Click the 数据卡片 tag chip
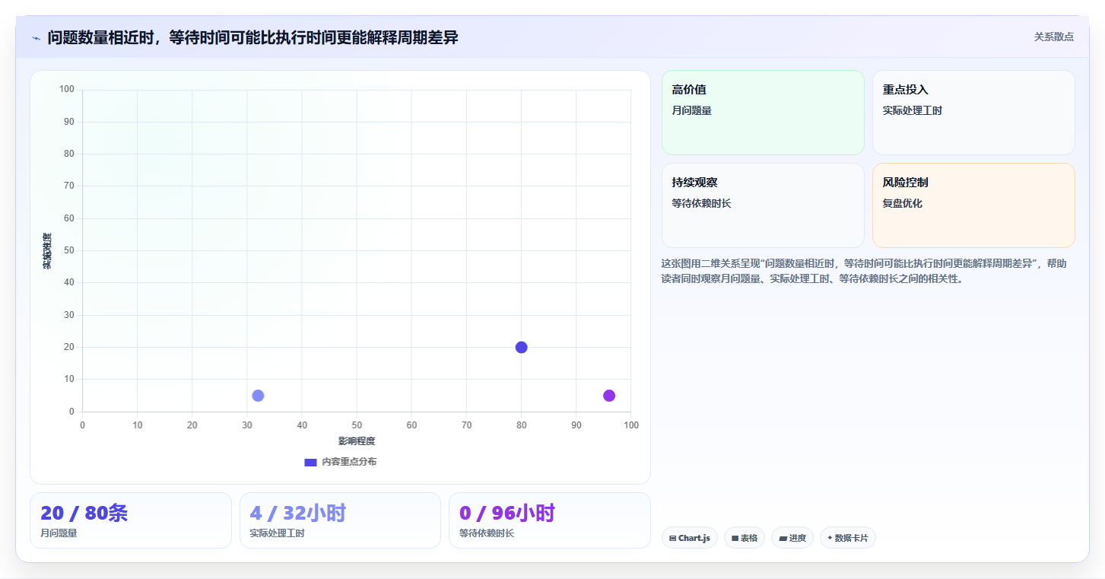This screenshot has width=1105, height=579. 848,538
